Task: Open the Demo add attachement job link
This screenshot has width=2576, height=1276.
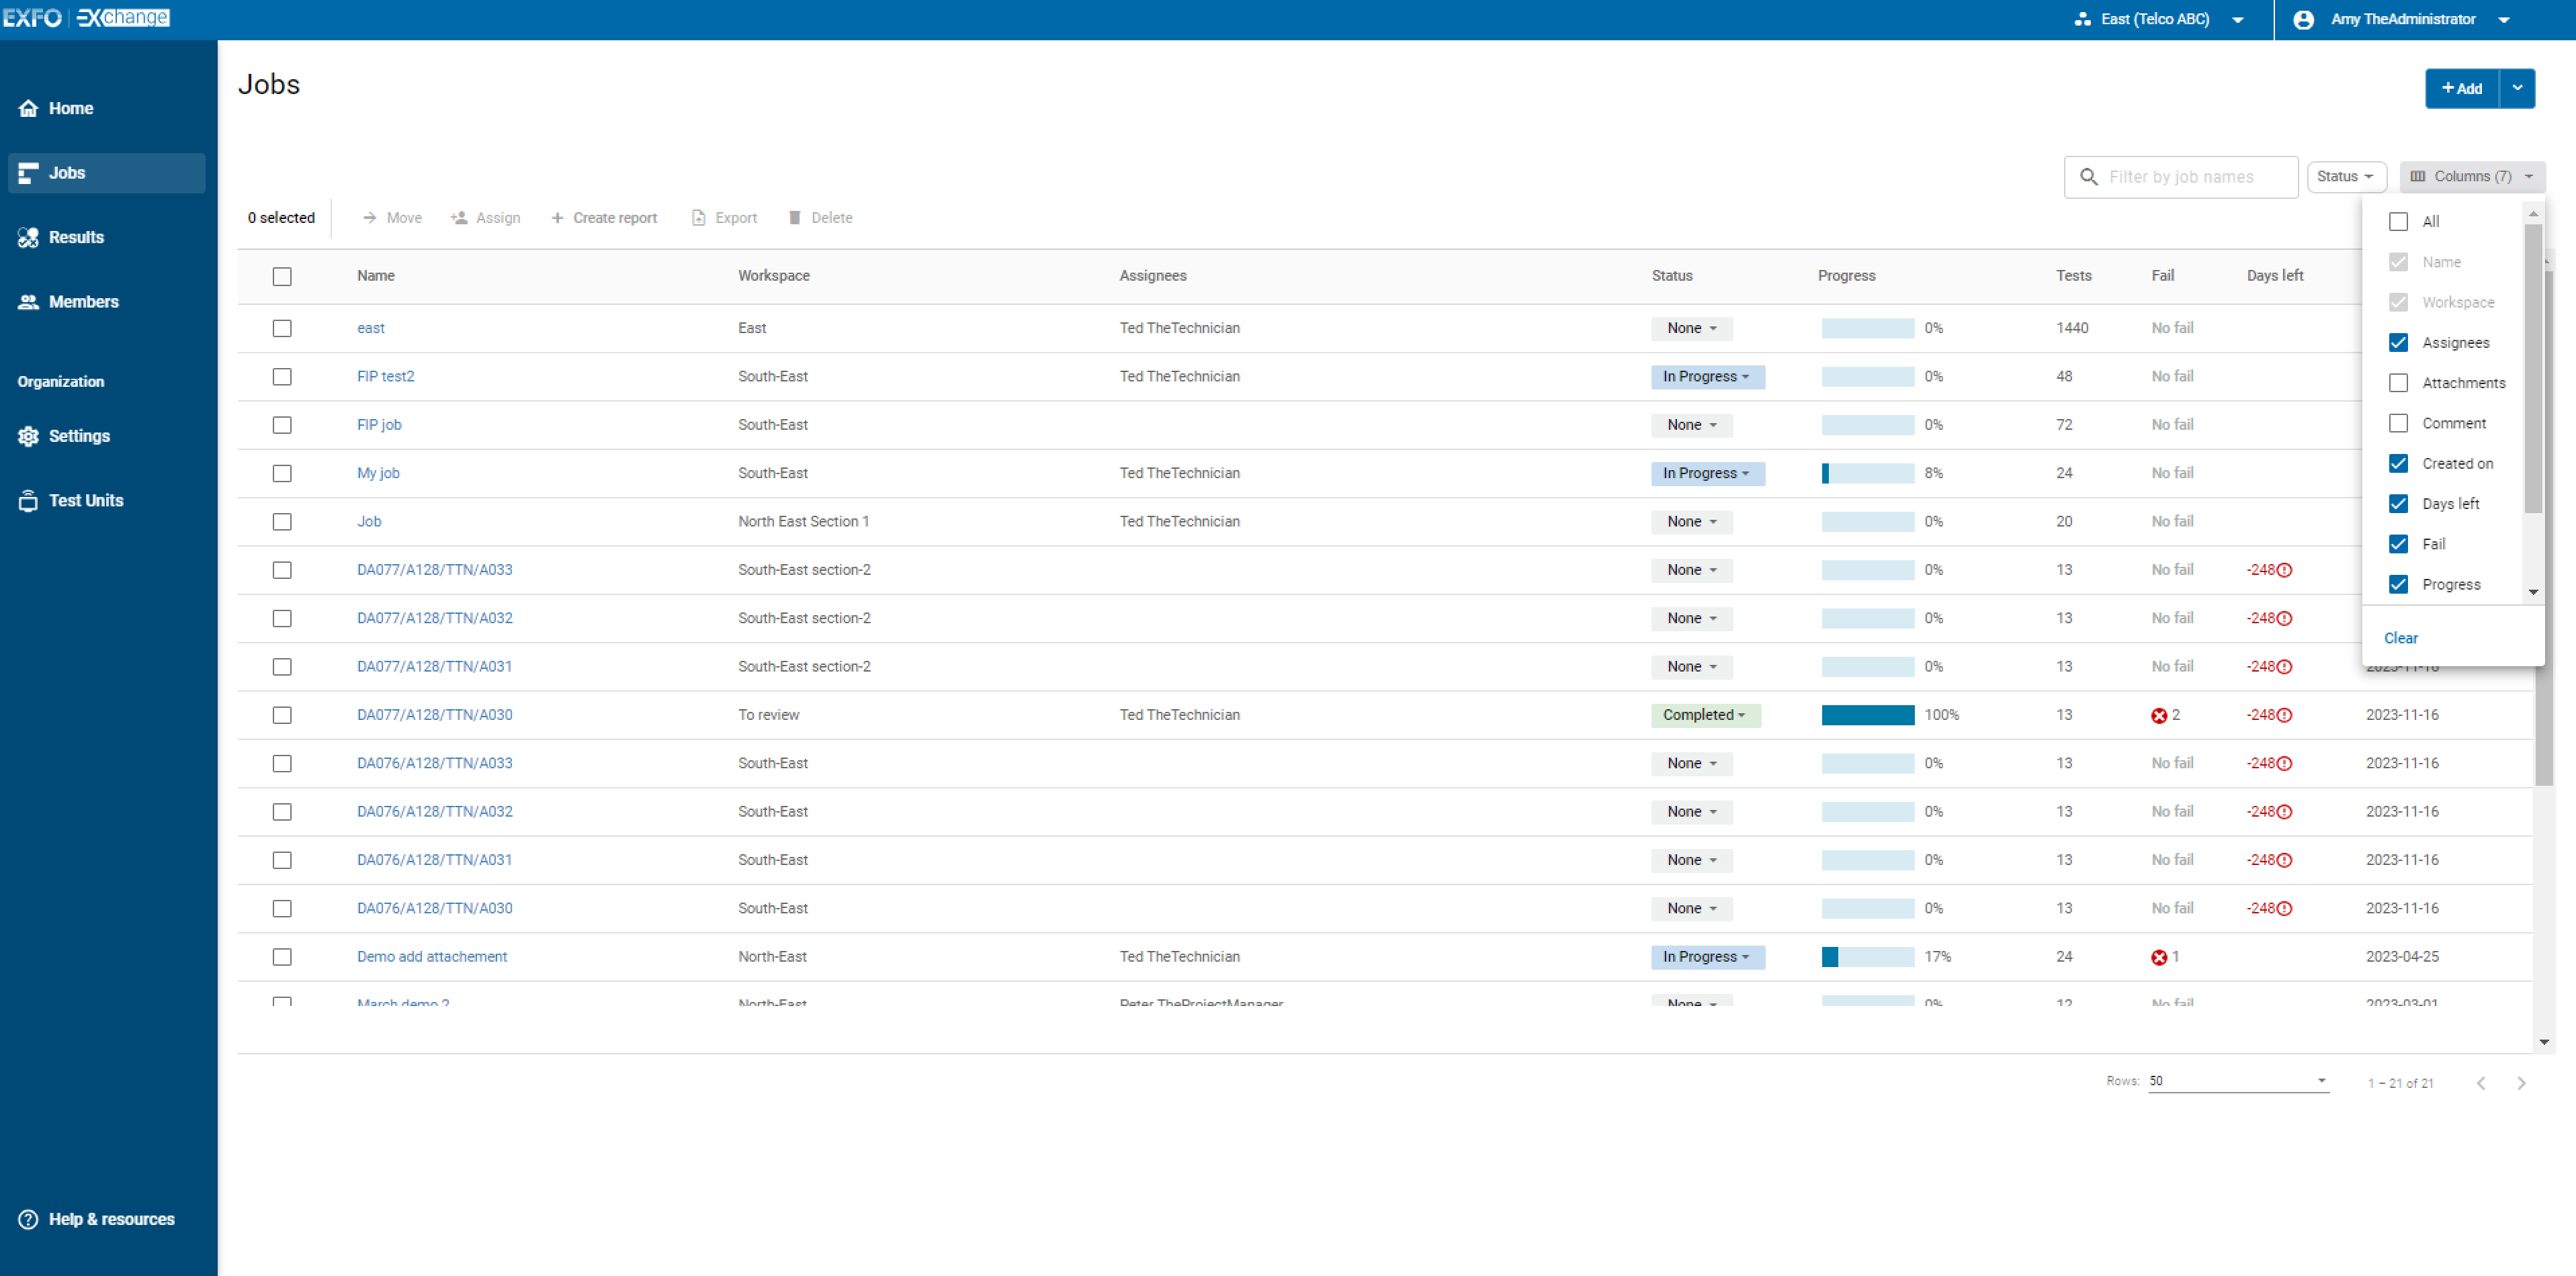Action: click(x=431, y=956)
